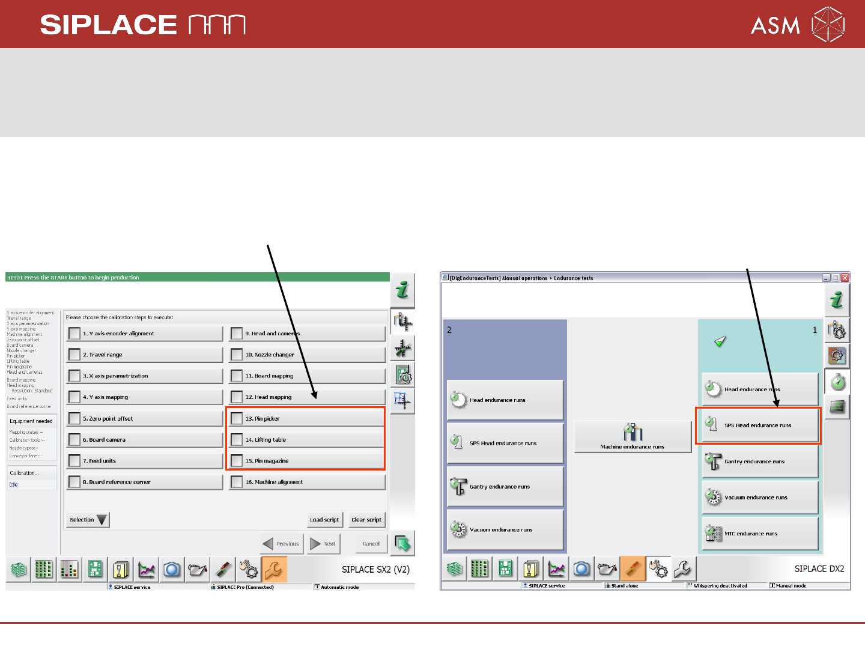Click the green arrow icon beside Cancel
Image resolution: width=865 pixels, height=649 pixels.
pyautogui.click(x=402, y=544)
